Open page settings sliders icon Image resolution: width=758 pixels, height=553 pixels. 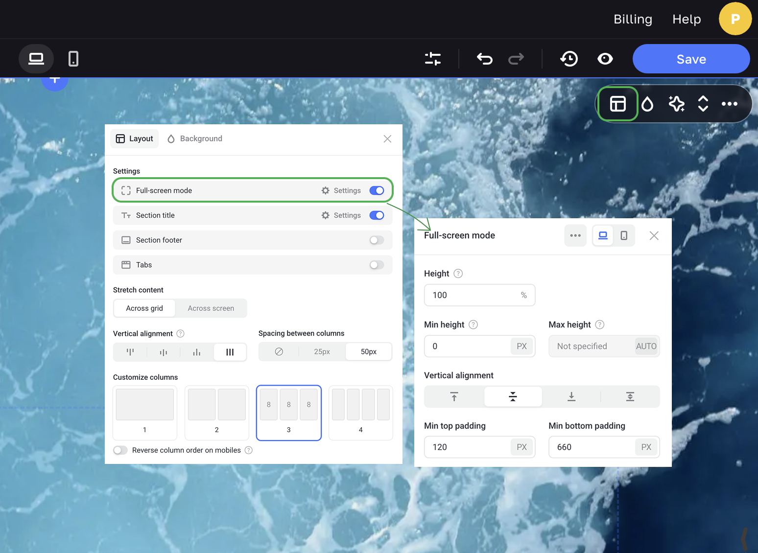click(433, 59)
